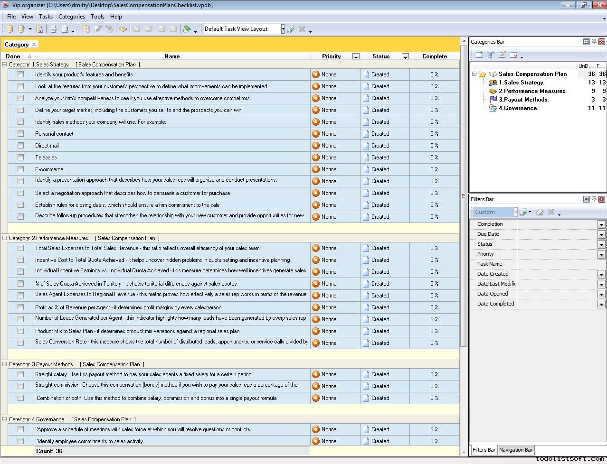Viewport: 607px width, 464px height.
Task: Click the Delete Category icon
Action: tap(513, 55)
